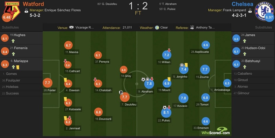Open the Chelsea team name link
The image size is (275, 138).
(242, 4)
